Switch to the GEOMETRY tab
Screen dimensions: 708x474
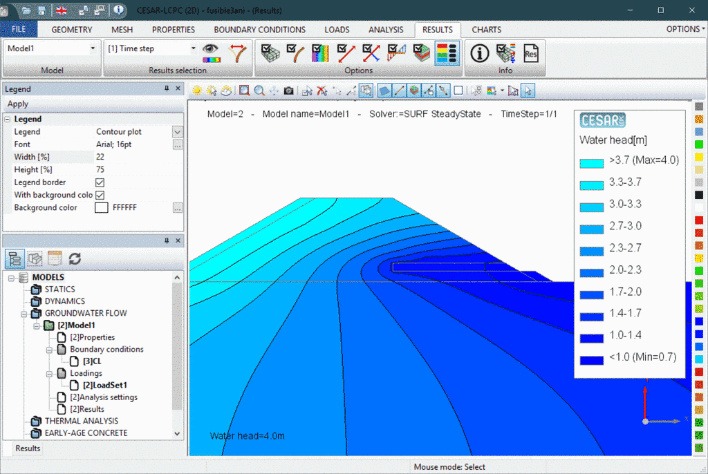click(72, 30)
